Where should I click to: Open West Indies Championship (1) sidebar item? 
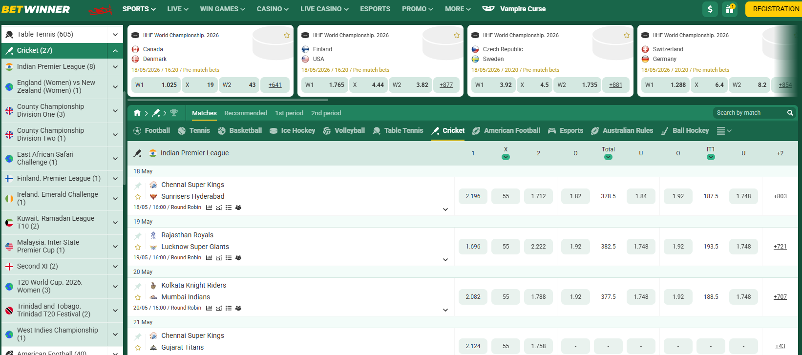[54, 334]
